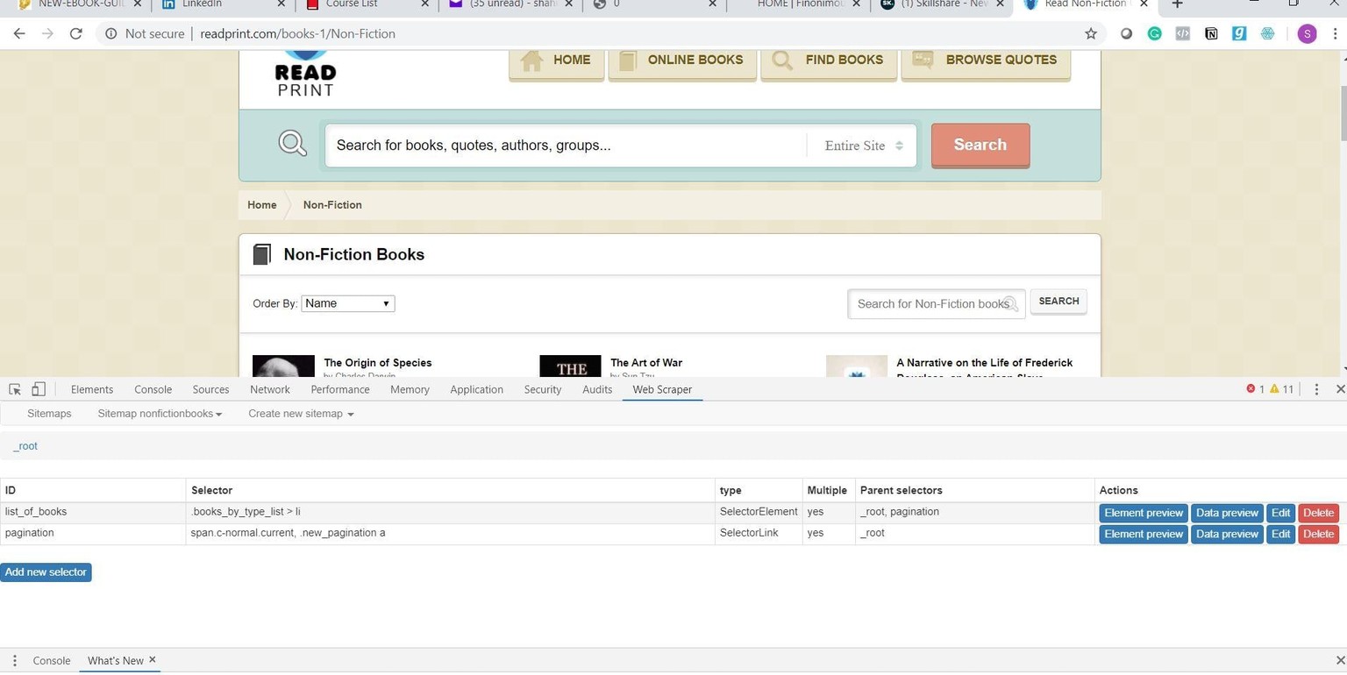This screenshot has height=675, width=1347.
Task: Expand the Sitemap nonfictionbooks menu
Action: point(160,414)
